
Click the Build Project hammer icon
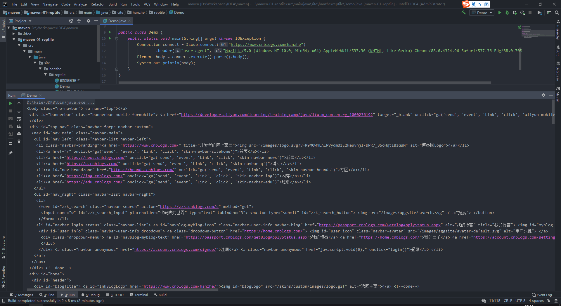click(463, 13)
